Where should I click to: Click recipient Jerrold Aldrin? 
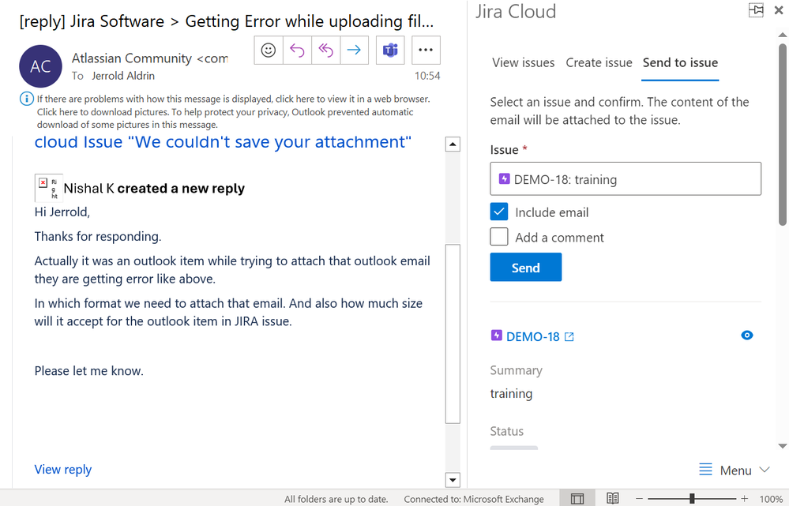[x=123, y=76]
